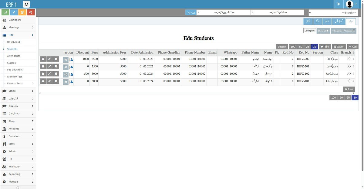Image resolution: width=364 pixels, height=189 pixels.
Task: Click the translate icon in the top bar
Action: (338, 4)
